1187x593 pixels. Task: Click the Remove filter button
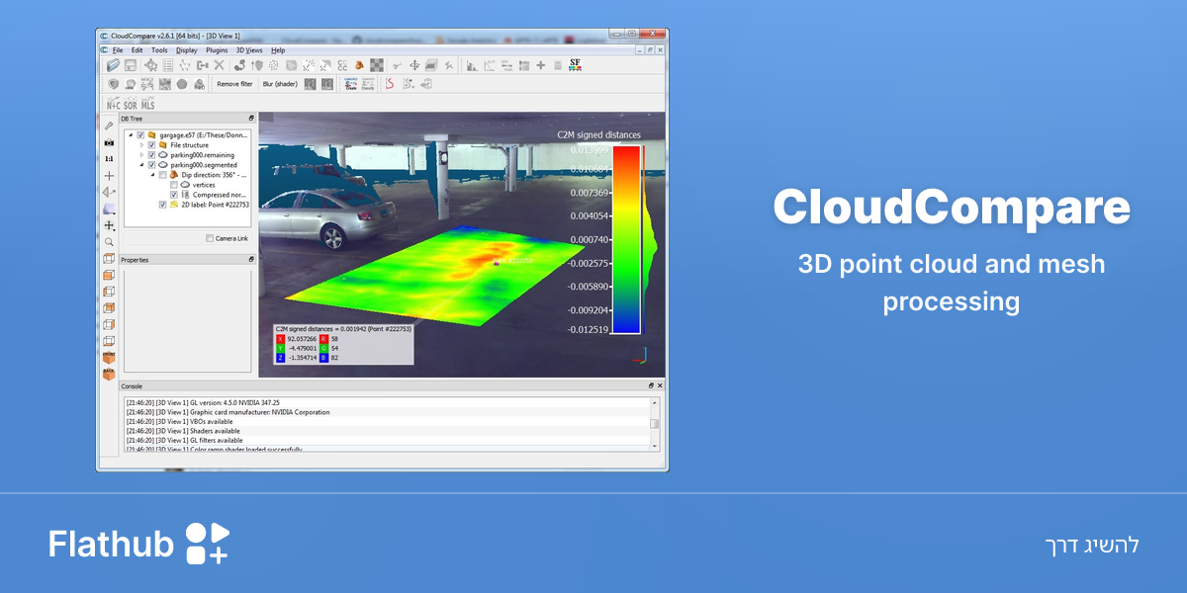tap(234, 84)
